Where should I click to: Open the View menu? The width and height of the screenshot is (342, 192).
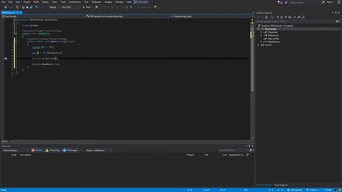click(18, 2)
